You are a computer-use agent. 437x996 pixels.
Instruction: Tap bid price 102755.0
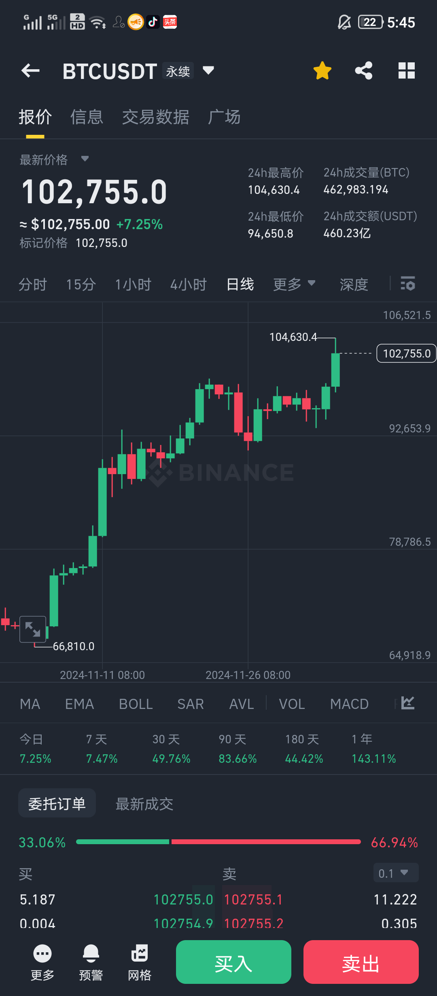[183, 900]
